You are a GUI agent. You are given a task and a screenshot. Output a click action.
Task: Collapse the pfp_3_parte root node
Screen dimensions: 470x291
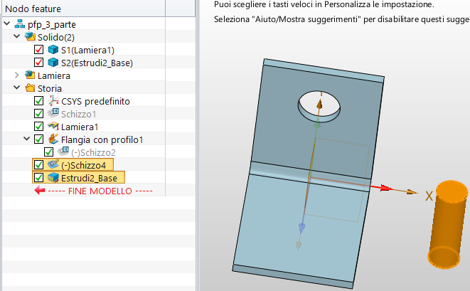[7, 23]
